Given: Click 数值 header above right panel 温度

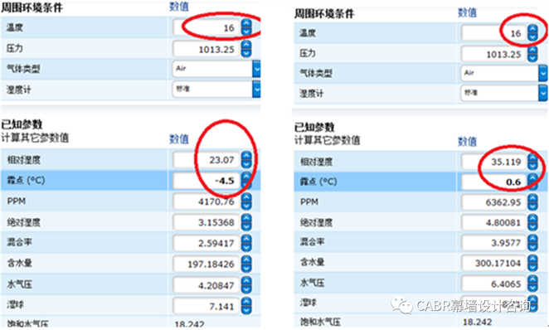Looking at the screenshot, I should coord(468,12).
